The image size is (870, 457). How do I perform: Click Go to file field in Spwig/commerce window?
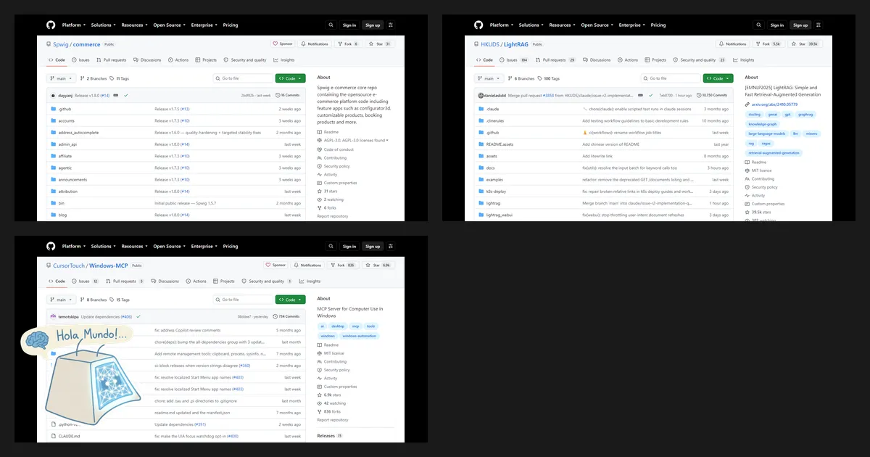[242, 78]
